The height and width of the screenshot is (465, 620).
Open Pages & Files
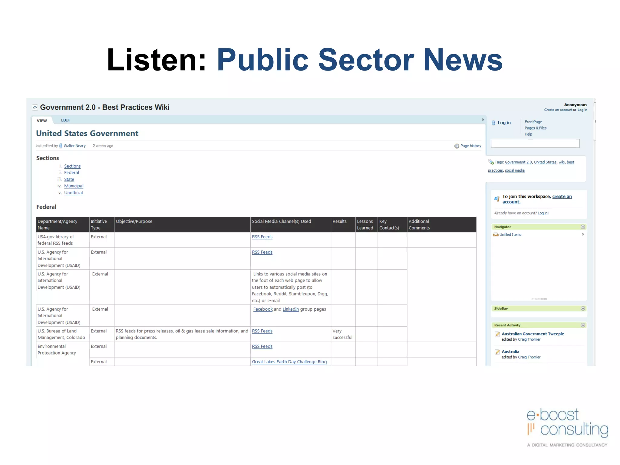(535, 128)
